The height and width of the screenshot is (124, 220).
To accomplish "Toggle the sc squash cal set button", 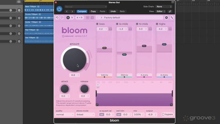I will point(102,115).
